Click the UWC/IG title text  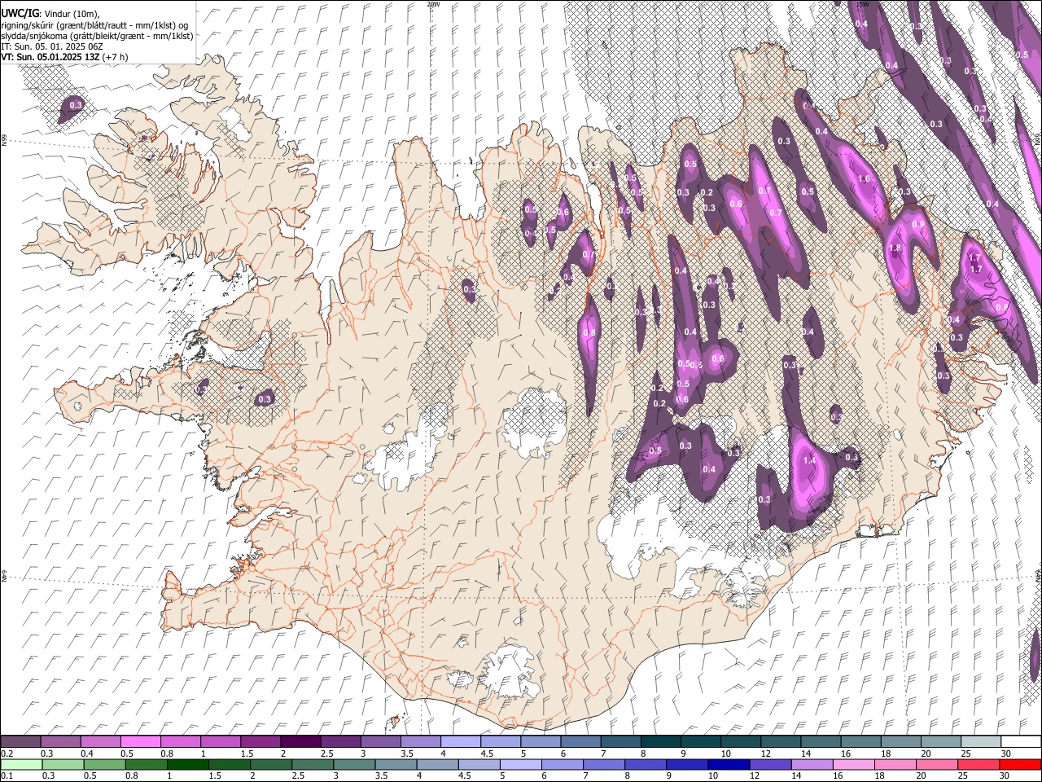point(20,13)
